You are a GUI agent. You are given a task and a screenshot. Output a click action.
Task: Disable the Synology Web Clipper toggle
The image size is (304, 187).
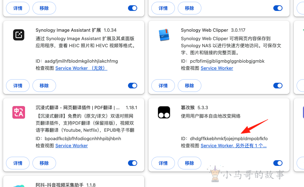tap(278, 86)
